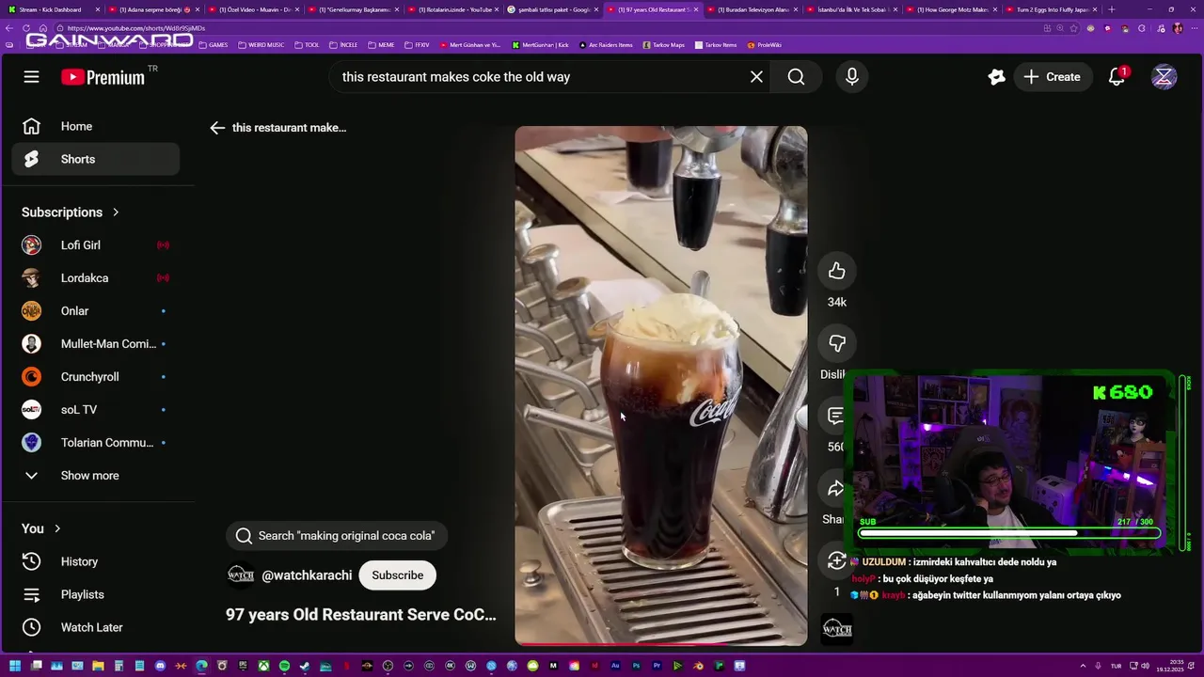Screen dimensions: 1204x677
Task: Open Discord from the taskbar
Action: [160, 667]
